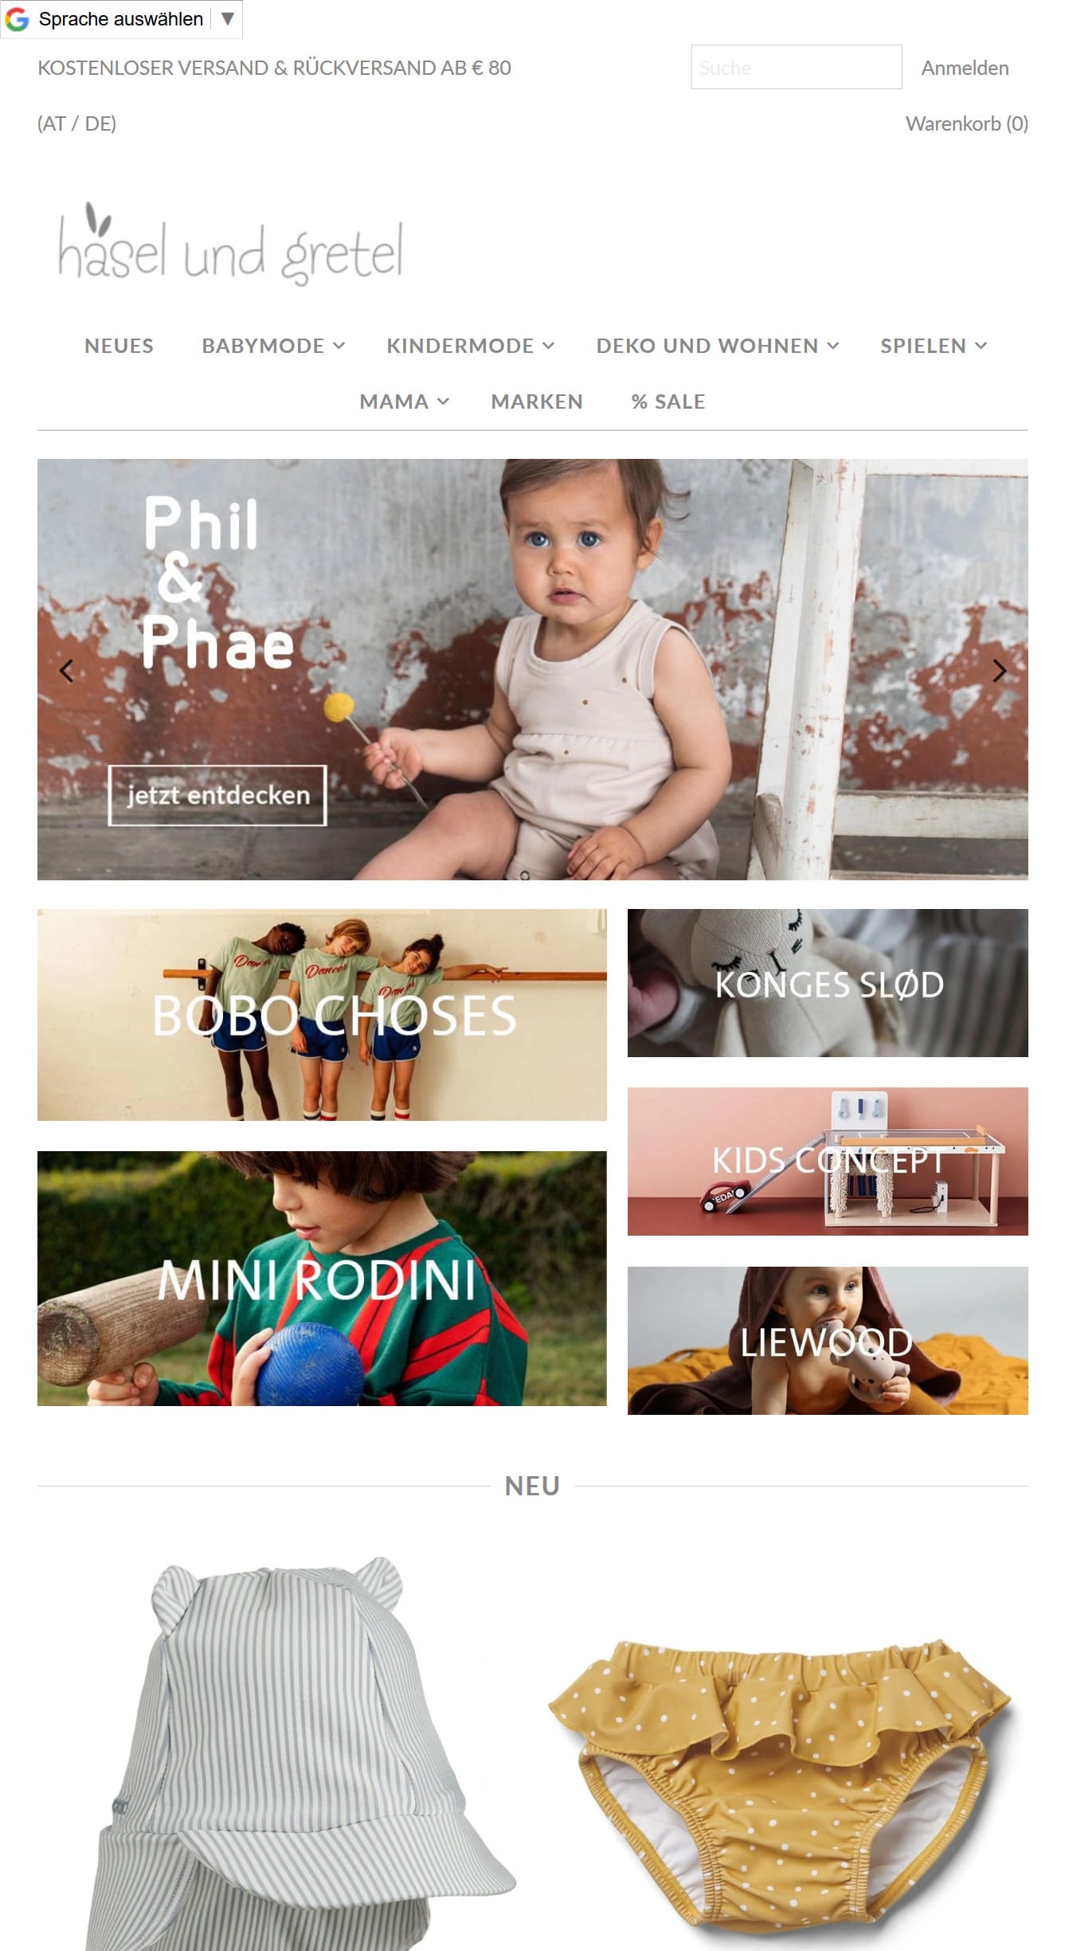The width and height of the screenshot is (1065, 1951).
Task: Open the Marken menu item
Action: (x=537, y=402)
